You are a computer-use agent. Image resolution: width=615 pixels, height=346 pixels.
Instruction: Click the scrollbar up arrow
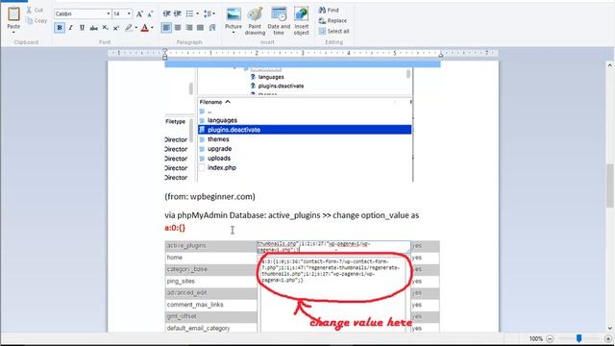610,65
